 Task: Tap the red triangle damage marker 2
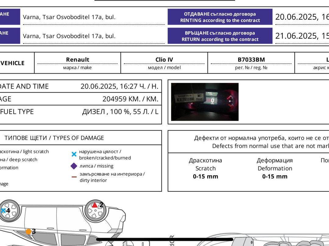tap(95, 205)
